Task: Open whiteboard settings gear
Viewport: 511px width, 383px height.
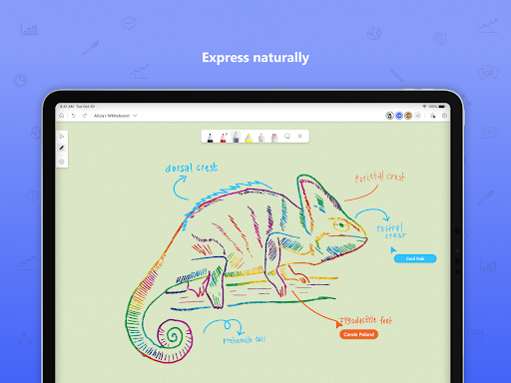Action: (x=445, y=116)
